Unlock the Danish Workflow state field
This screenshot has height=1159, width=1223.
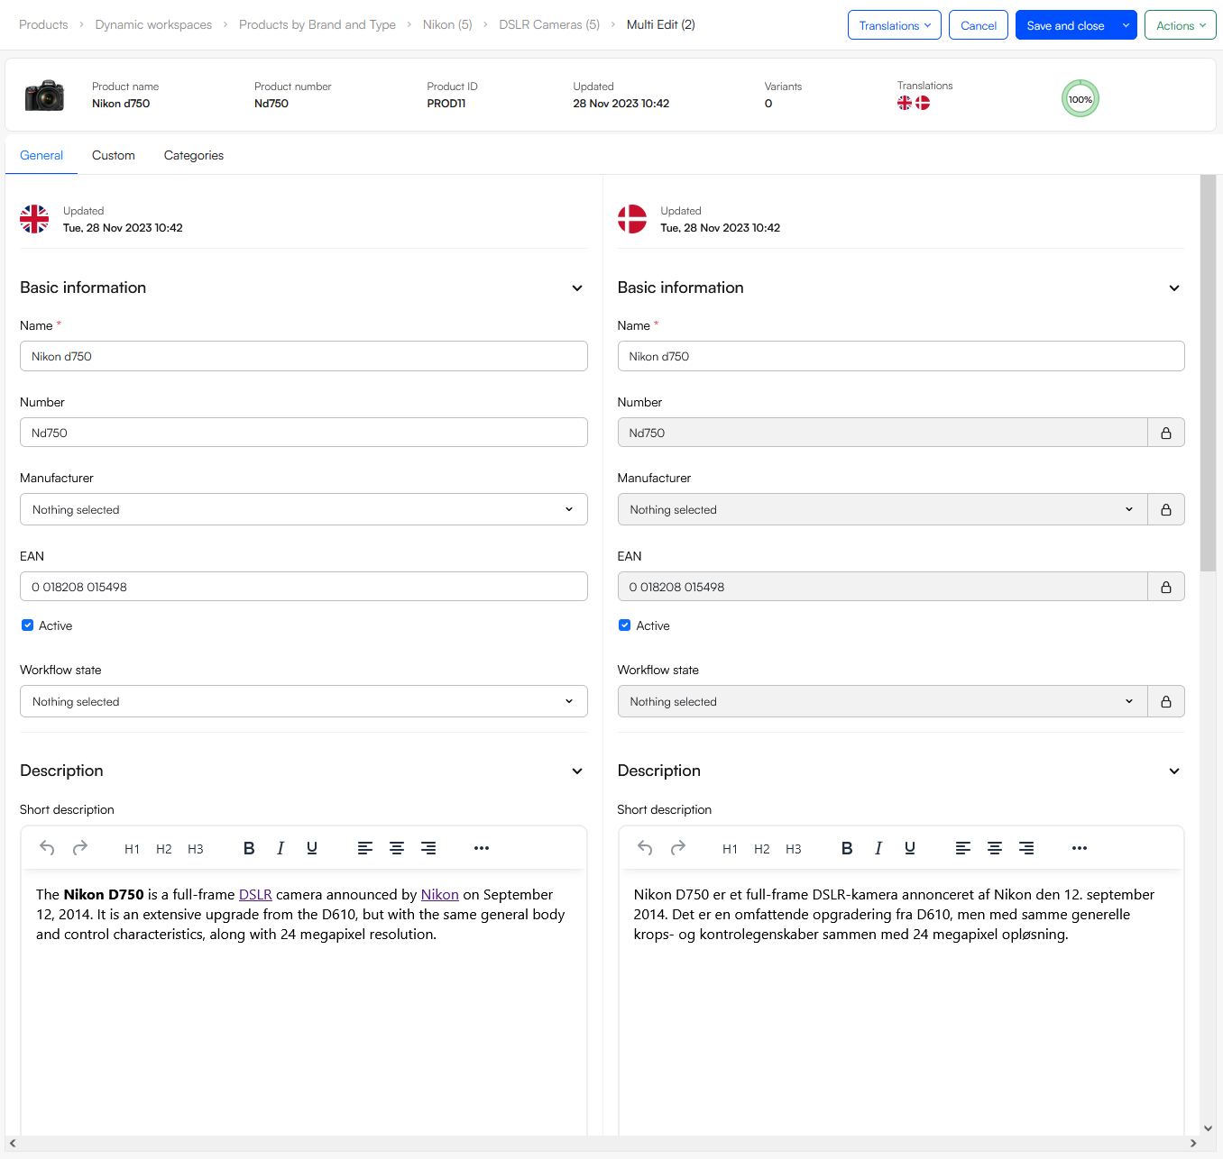pyautogui.click(x=1166, y=701)
